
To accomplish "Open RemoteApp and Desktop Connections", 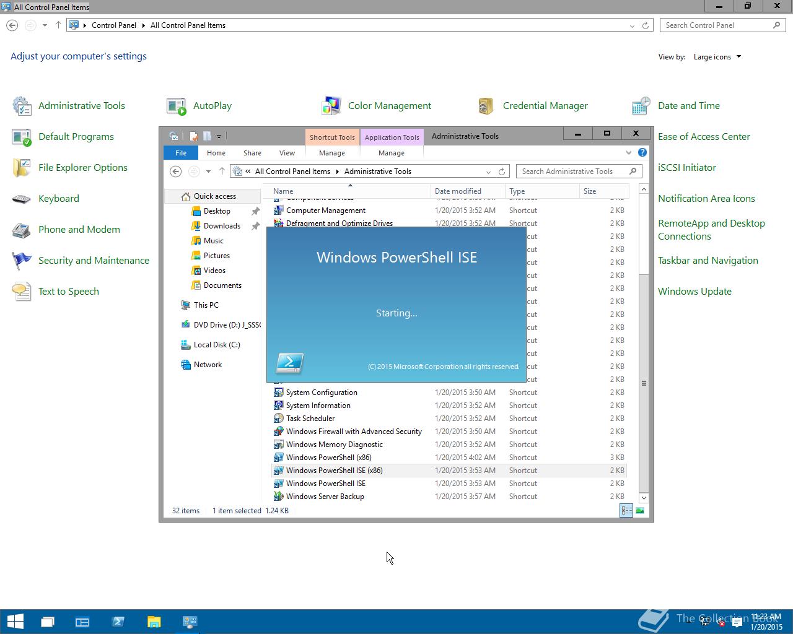I will tap(711, 230).
